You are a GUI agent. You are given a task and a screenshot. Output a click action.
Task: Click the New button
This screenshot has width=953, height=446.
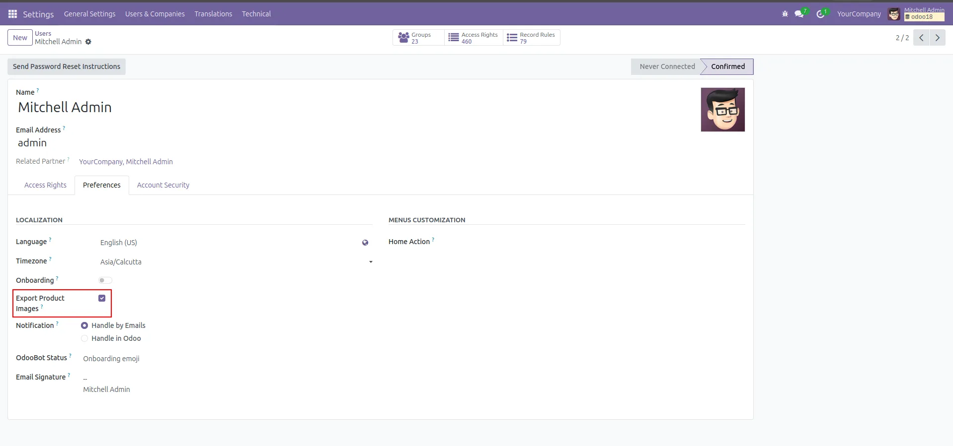20,38
